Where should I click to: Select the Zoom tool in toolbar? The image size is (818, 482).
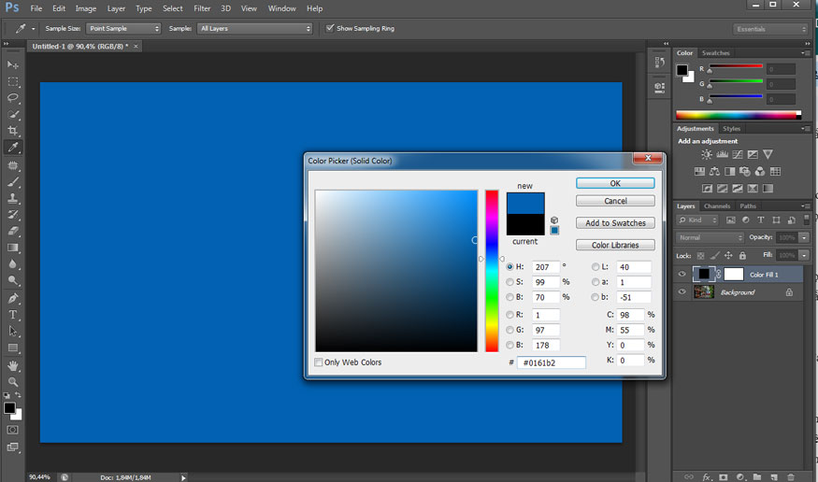pos(13,382)
